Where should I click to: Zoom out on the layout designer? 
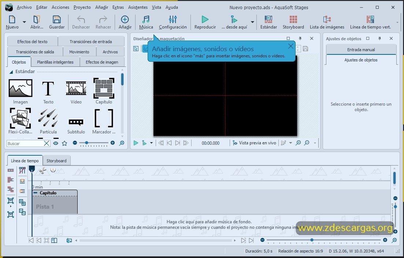pos(307,143)
